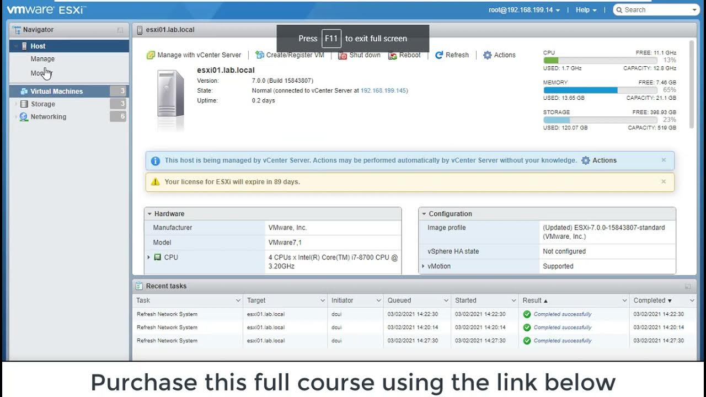Expand the Networking tree node
The width and height of the screenshot is (706, 397).
click(x=16, y=117)
